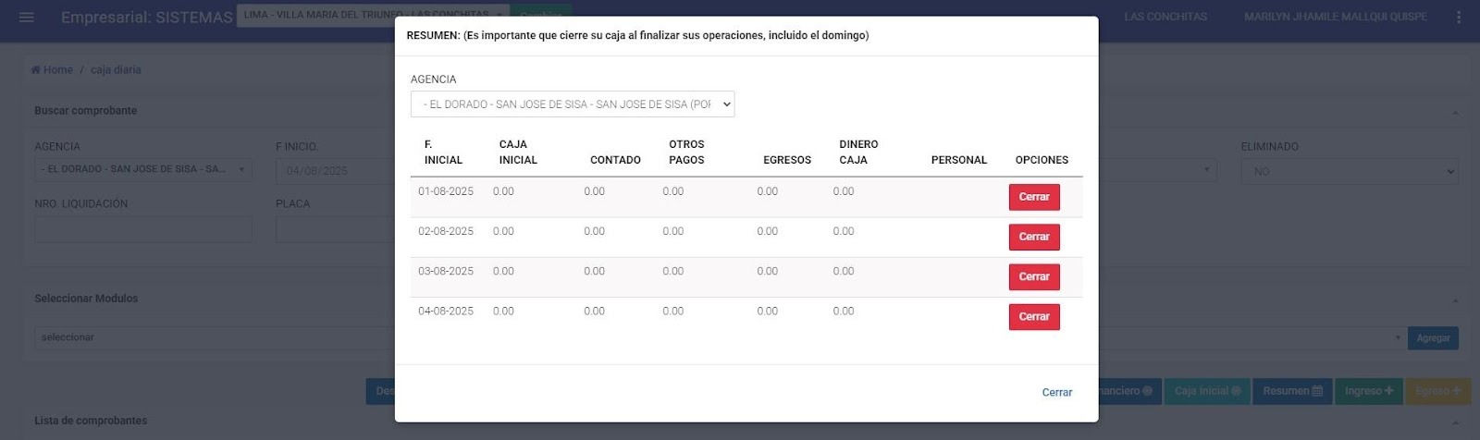1480x440 pixels.
Task: Close the cash box for 01-08-2025
Action: (x=1033, y=197)
